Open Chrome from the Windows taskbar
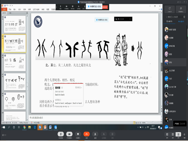The height and width of the screenshot is (141, 188). [x=24, y=127]
